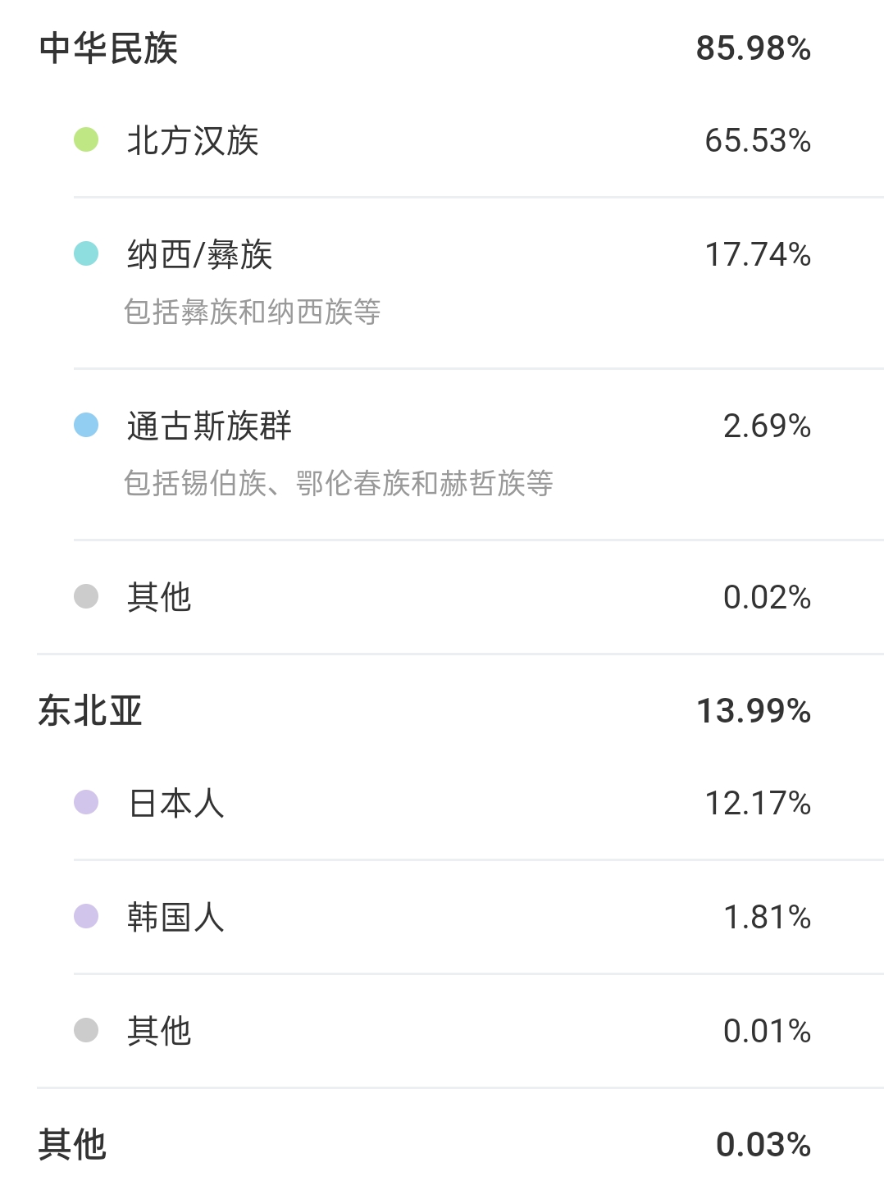Tap the blue dot beside 通古斯族群
The image size is (884, 1199).
(x=86, y=425)
